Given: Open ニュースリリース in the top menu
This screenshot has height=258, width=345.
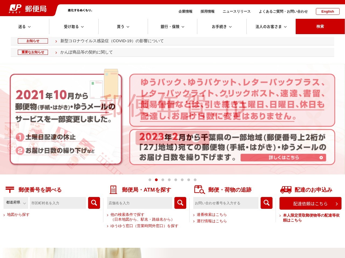Looking at the screenshot, I should [x=237, y=12].
